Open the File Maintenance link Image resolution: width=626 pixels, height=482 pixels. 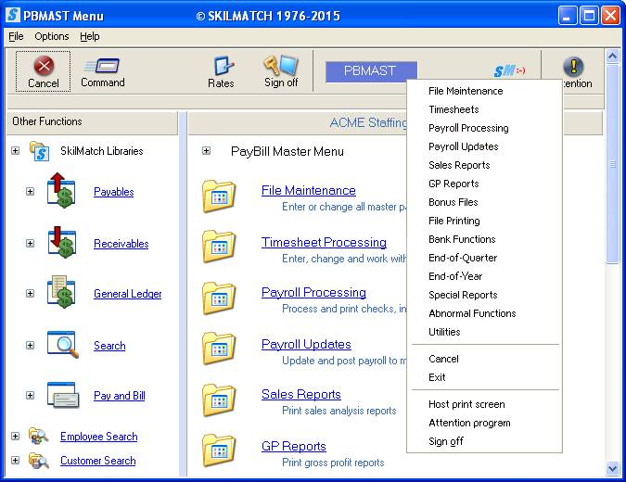point(308,190)
